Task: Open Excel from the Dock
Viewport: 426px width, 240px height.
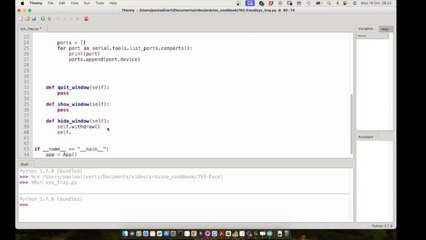Action: pos(228,233)
